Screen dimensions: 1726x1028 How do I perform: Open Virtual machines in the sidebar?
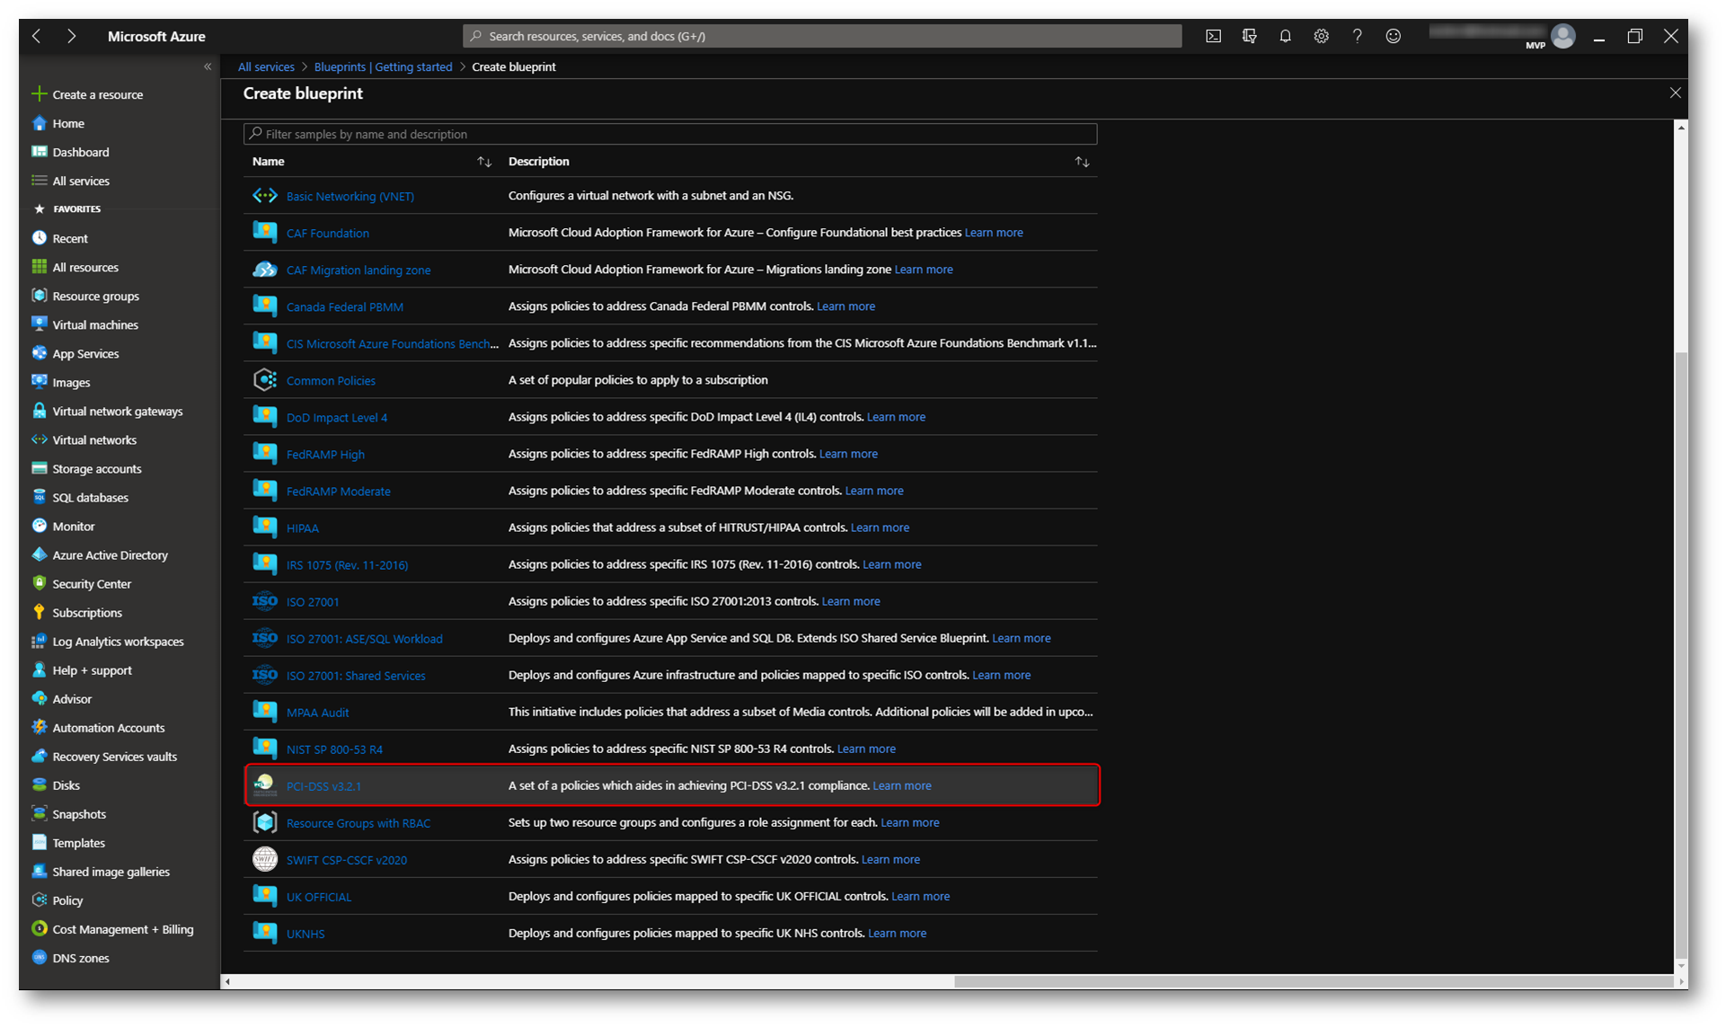click(x=95, y=324)
